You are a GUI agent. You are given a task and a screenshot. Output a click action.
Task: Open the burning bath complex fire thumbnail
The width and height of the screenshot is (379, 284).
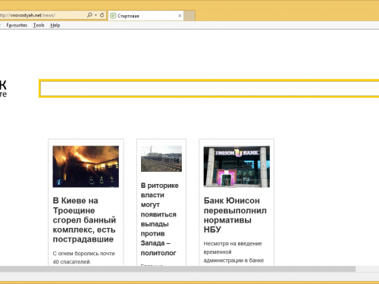[86, 167]
